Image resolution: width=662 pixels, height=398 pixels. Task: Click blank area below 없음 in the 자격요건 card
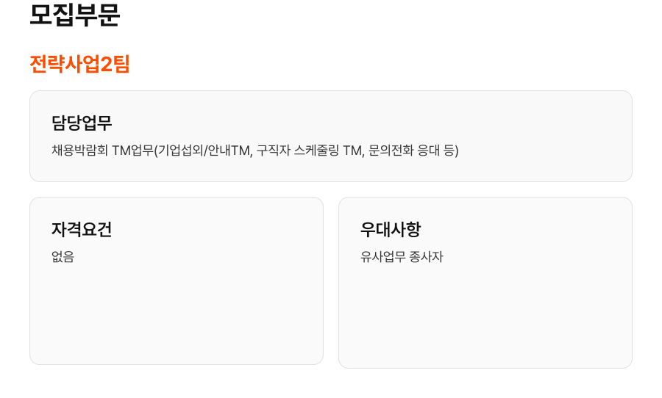pyautogui.click(x=177, y=316)
